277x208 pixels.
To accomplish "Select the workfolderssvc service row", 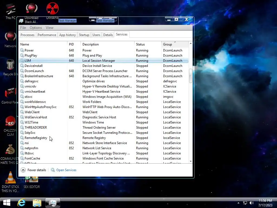I will (x=104, y=102).
